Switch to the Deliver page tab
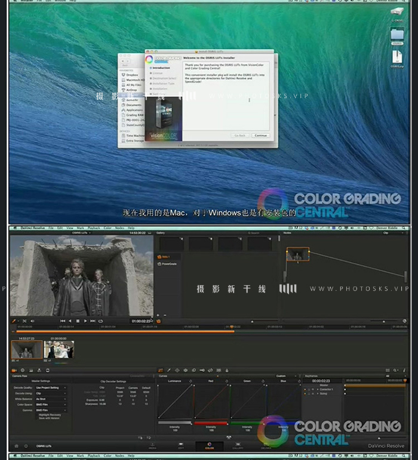 266,446
